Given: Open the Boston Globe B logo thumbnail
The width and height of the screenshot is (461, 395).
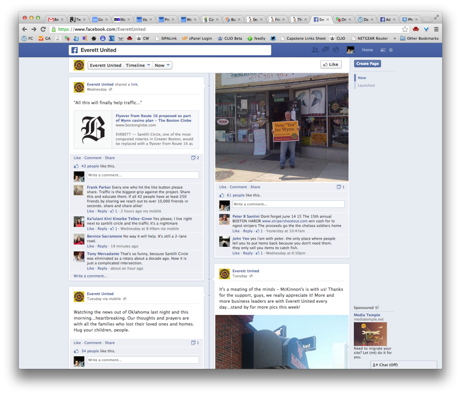Looking at the screenshot, I should coord(93,130).
